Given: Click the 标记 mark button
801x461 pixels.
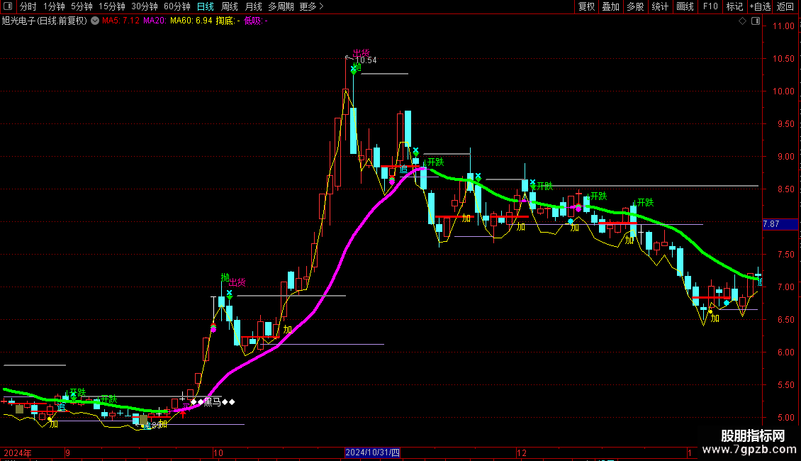Looking at the screenshot, I should pos(734,6).
